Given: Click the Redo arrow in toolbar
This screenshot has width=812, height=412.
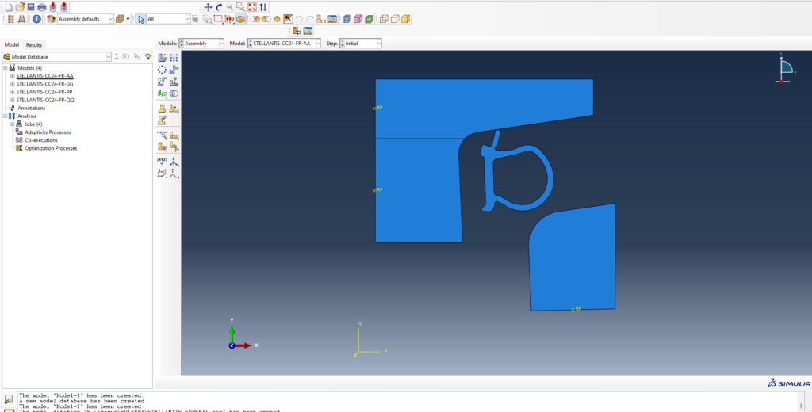Looking at the screenshot, I should pos(310,19).
